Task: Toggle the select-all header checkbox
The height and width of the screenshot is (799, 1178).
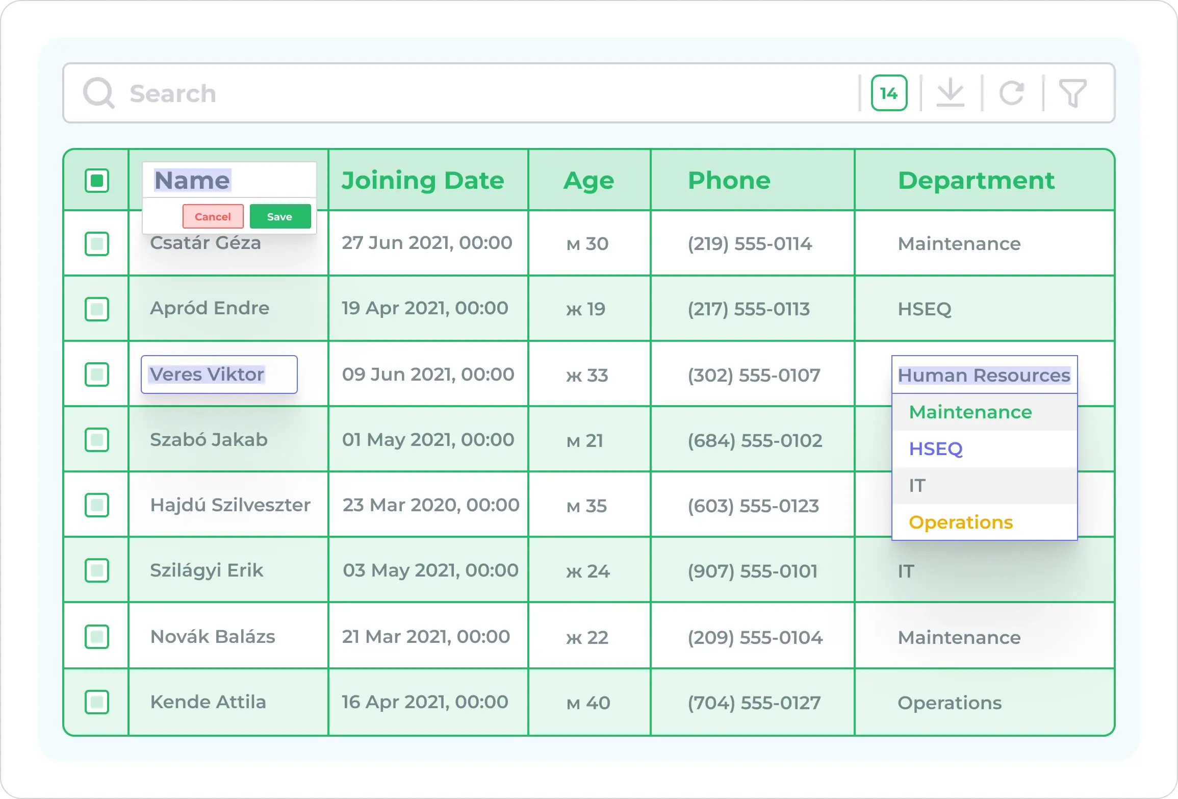Action: click(97, 181)
